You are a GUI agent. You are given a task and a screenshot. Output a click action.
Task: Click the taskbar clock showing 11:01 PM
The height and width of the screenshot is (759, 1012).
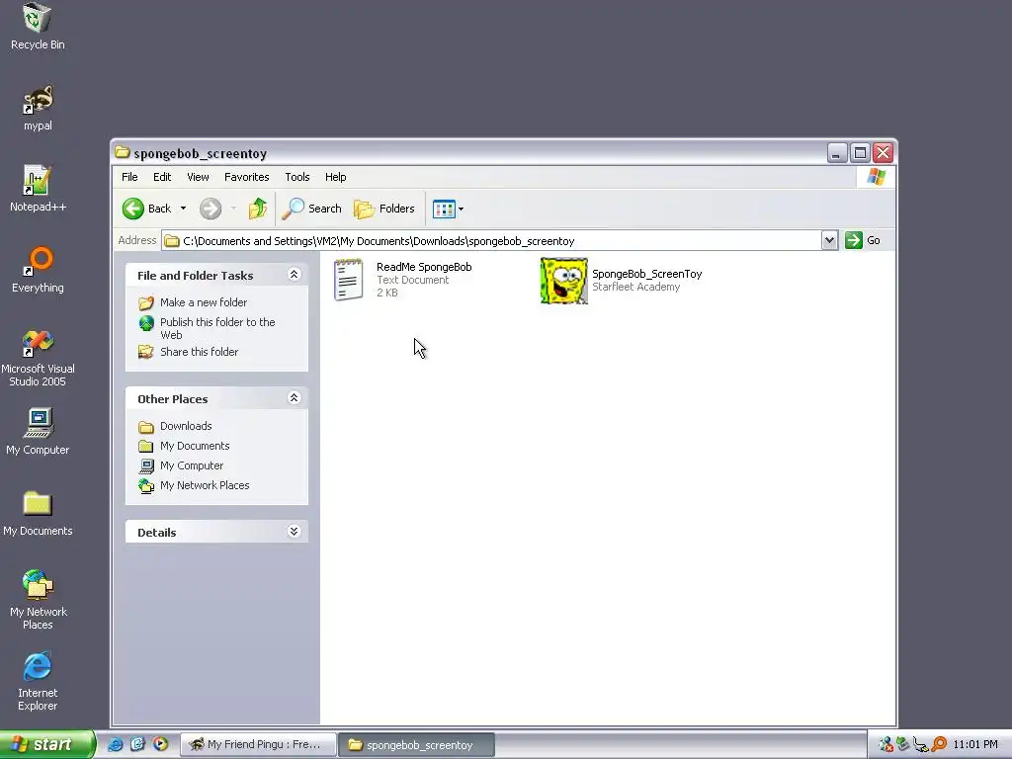pyautogui.click(x=975, y=745)
